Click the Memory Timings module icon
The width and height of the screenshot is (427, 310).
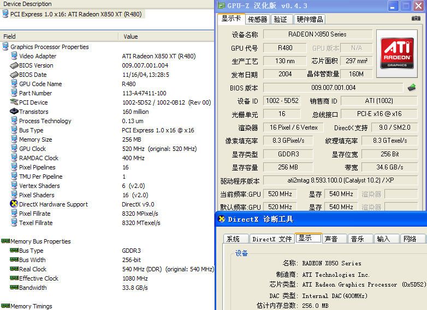pyautogui.click(x=5, y=306)
